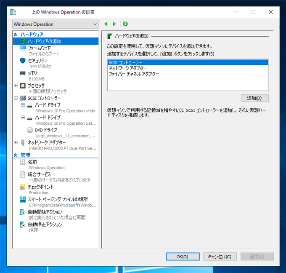The width and height of the screenshot is (286, 273).
Task: Click the キャンセル(C) button
Action: coord(220,257)
